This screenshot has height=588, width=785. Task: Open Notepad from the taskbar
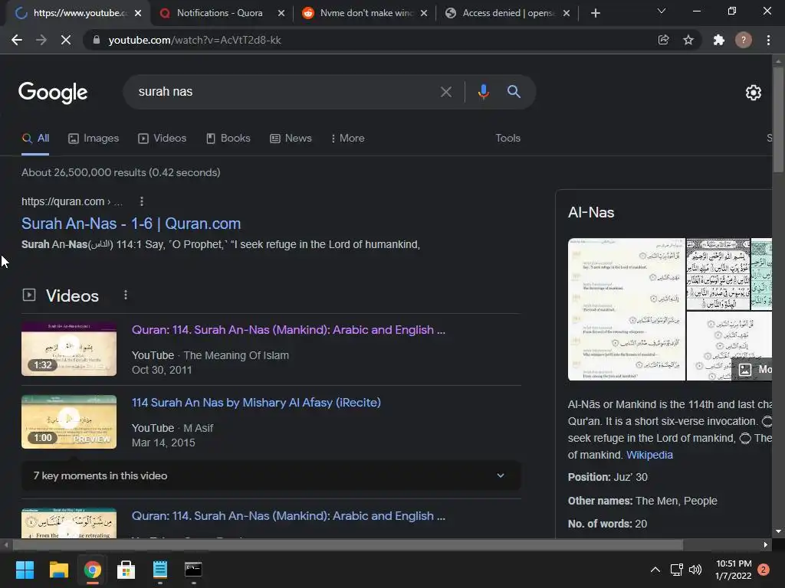(x=159, y=570)
